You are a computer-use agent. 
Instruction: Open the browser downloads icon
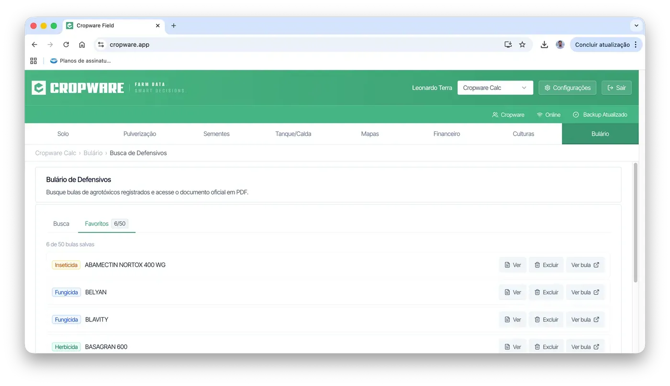(544, 44)
